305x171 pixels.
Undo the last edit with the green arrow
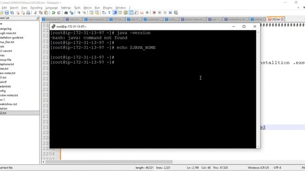tap(53, 13)
